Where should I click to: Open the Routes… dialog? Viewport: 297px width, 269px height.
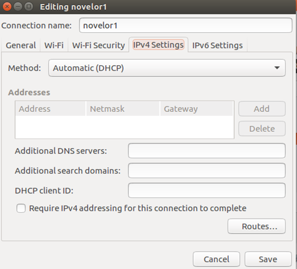point(257,226)
